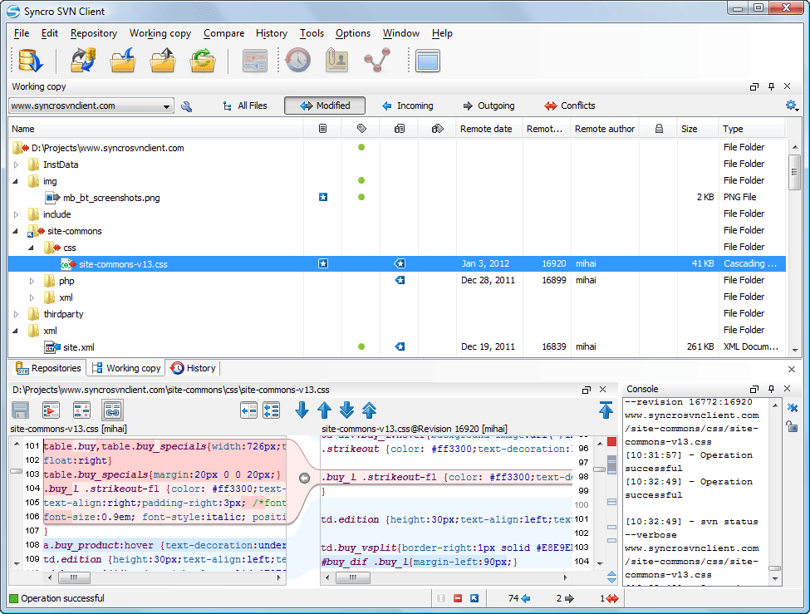The height and width of the screenshot is (614, 810).
Task: Show the All Files view
Action: pos(245,106)
